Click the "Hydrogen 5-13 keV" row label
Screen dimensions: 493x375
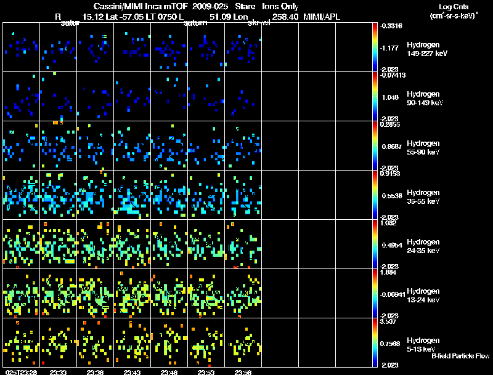click(423, 345)
